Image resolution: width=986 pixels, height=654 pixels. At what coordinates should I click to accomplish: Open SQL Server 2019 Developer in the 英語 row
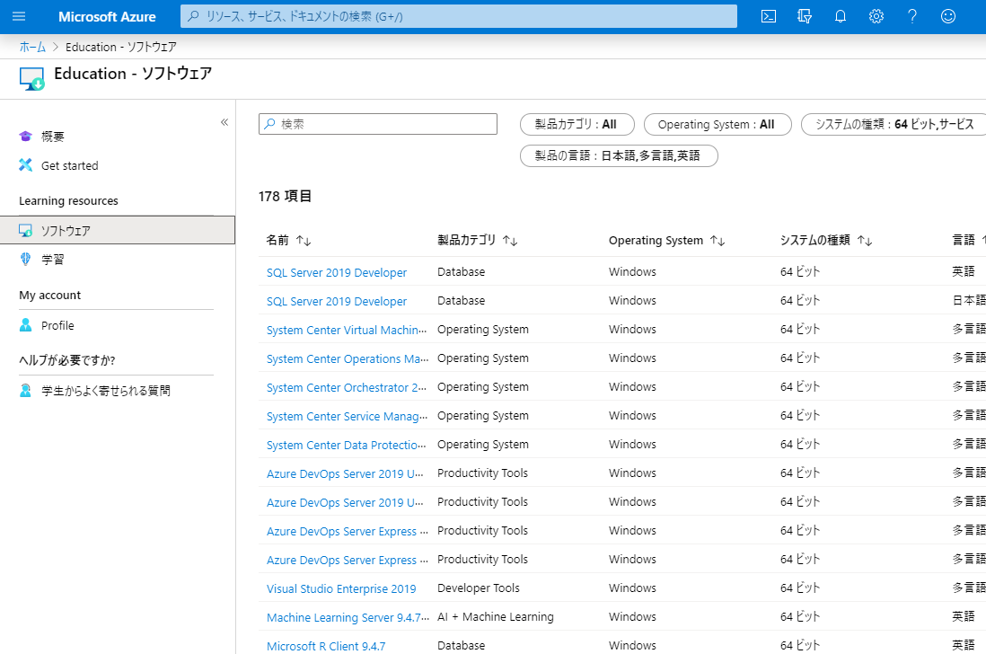pyautogui.click(x=337, y=272)
